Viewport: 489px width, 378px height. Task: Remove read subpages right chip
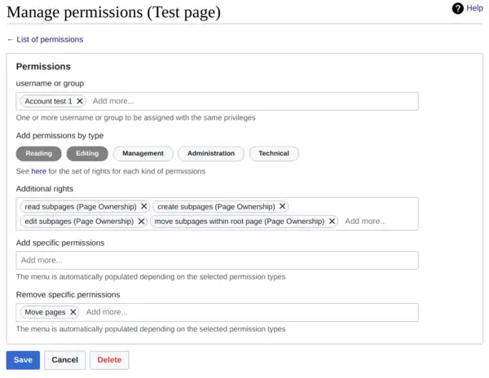tap(144, 207)
